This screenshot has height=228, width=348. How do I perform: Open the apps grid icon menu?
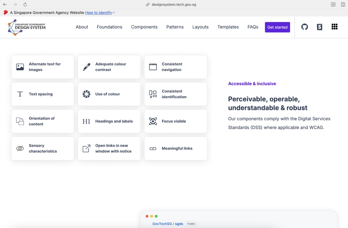pos(334,27)
